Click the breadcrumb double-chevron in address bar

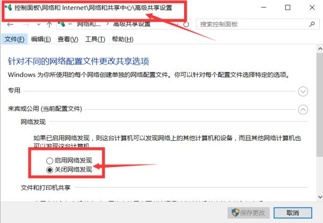click(70, 24)
